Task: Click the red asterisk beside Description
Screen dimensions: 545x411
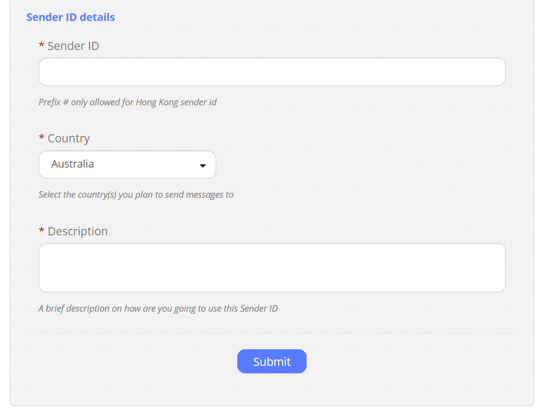Action: (x=41, y=232)
